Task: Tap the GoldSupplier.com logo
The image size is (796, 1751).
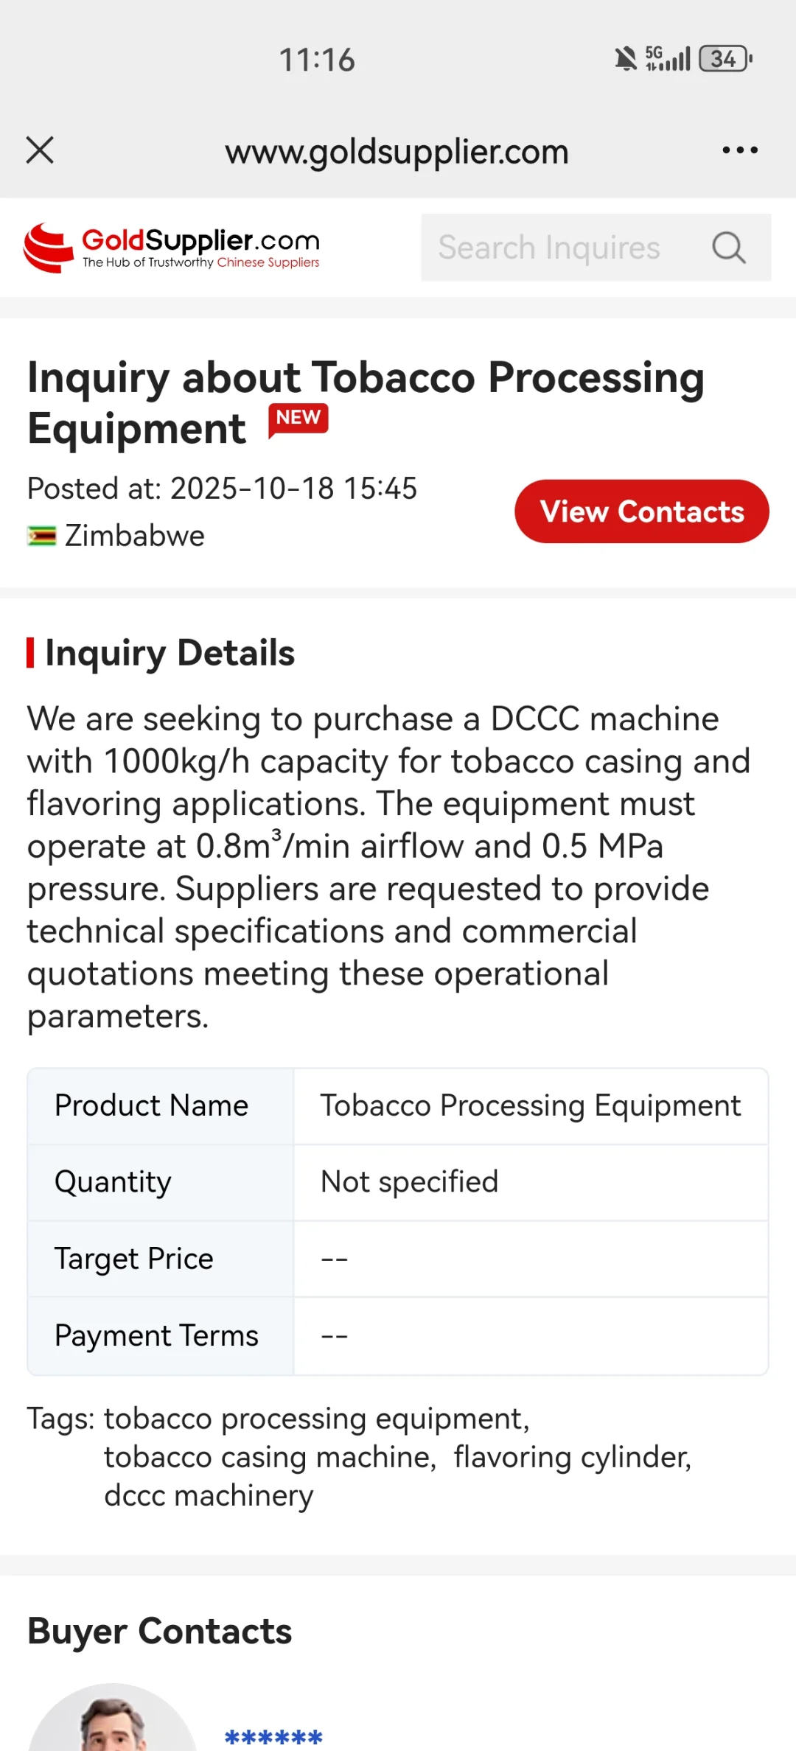Action: pos(172,248)
